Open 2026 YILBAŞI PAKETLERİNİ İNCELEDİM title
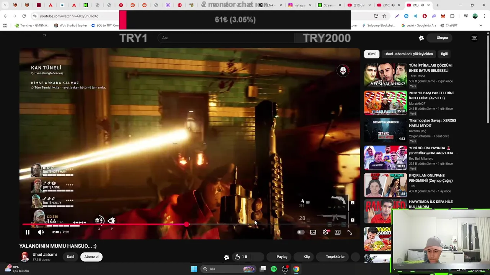 pyautogui.click(x=431, y=95)
